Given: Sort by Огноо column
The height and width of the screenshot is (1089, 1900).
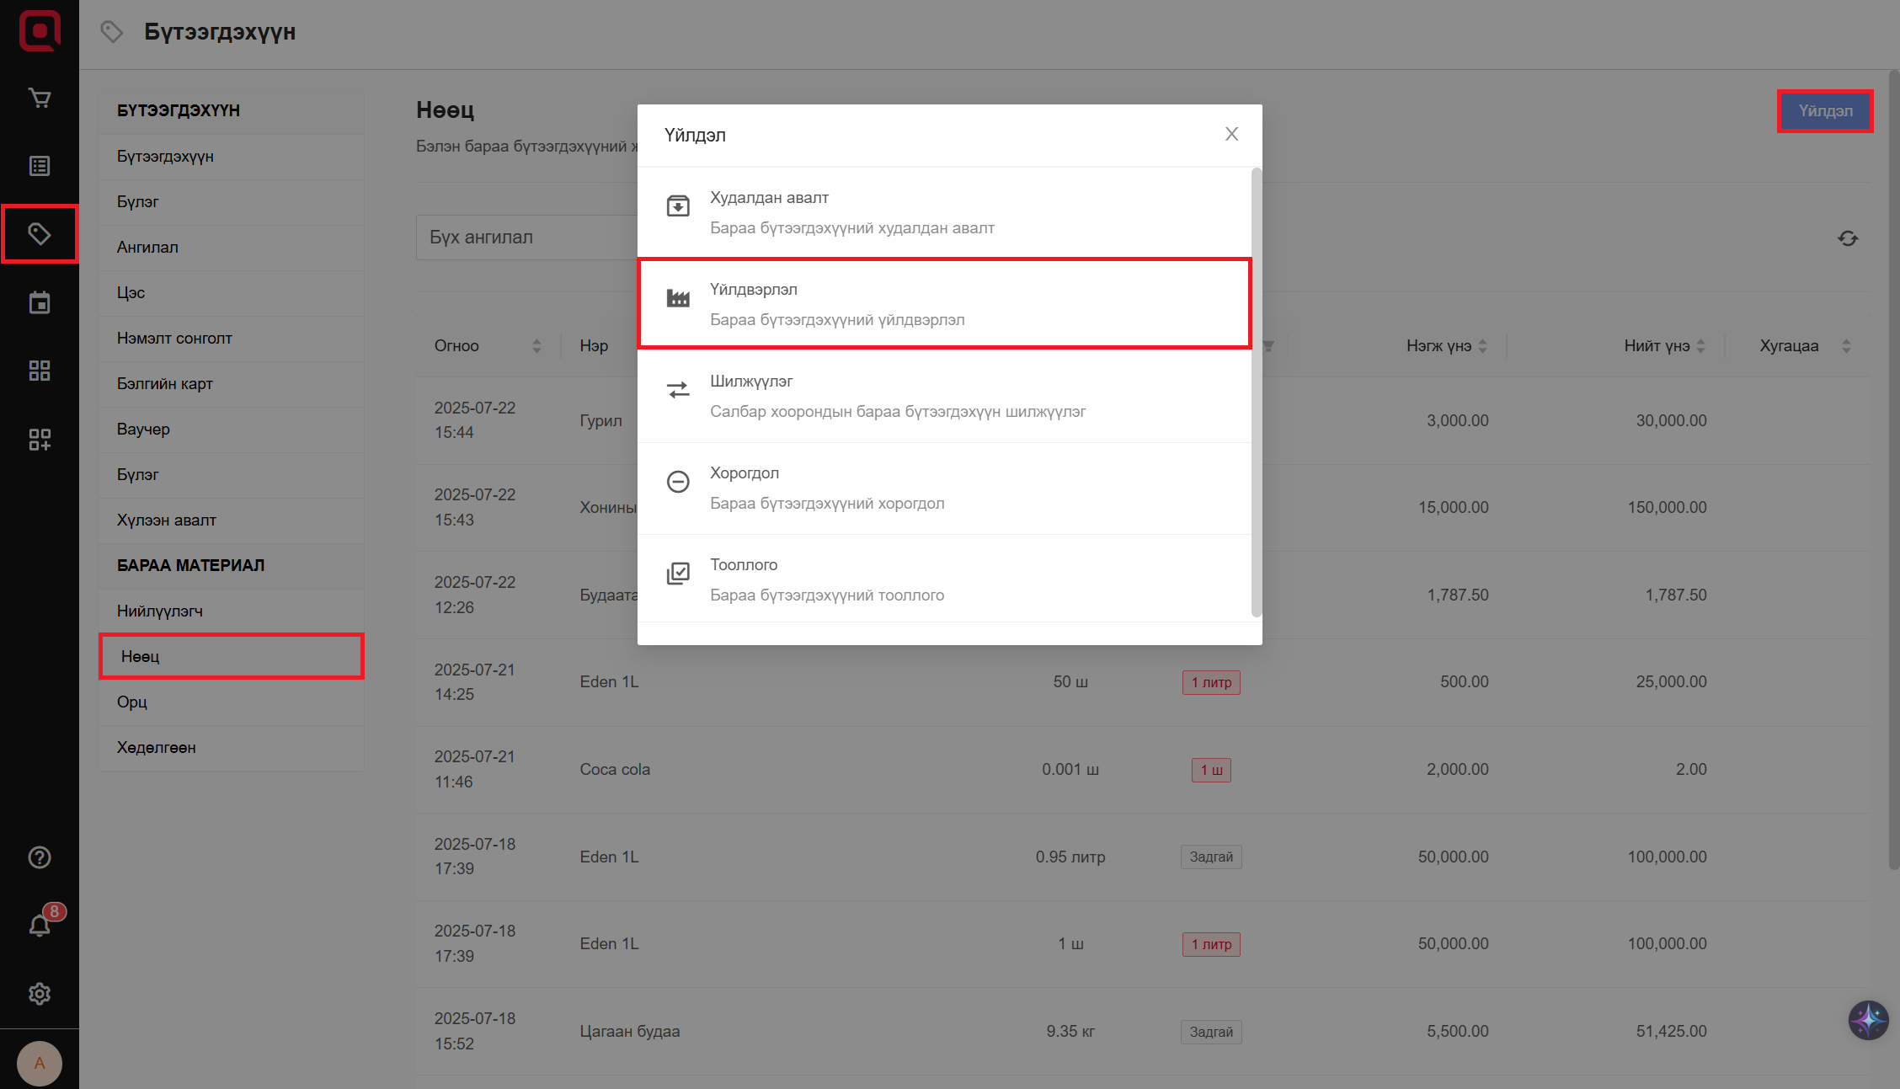Looking at the screenshot, I should point(536,346).
